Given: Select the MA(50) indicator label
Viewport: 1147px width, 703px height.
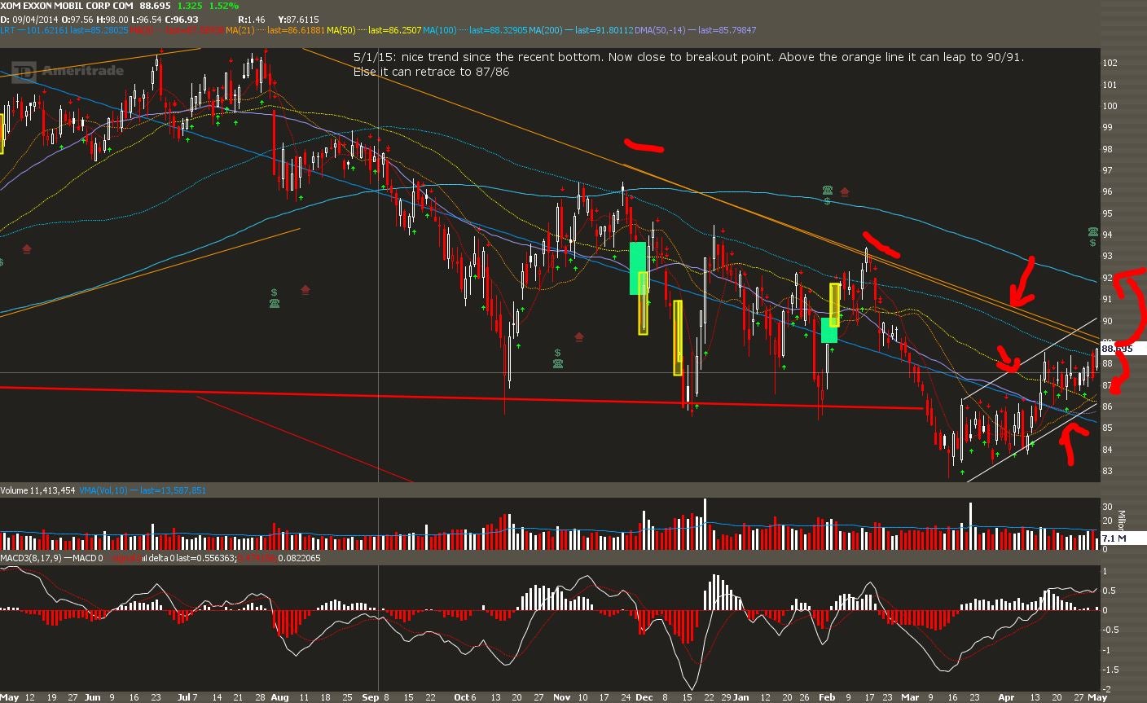Looking at the screenshot, I should (x=340, y=30).
